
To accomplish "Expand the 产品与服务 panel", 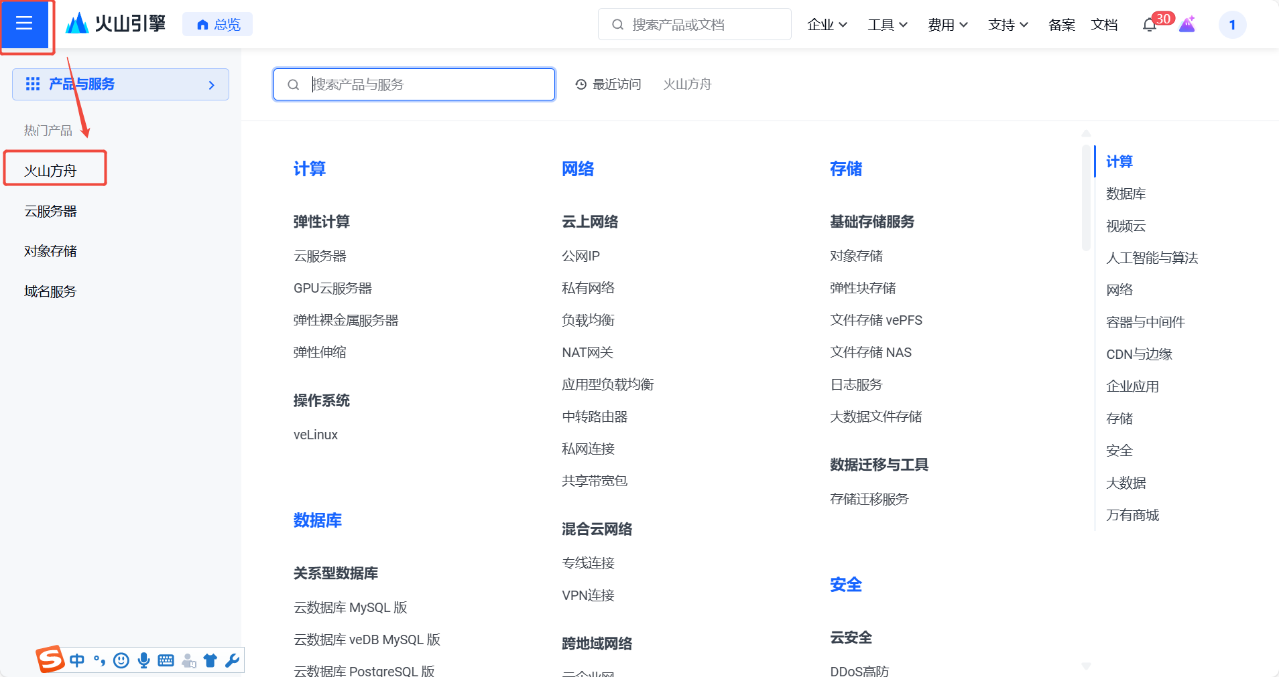I will 121,84.
